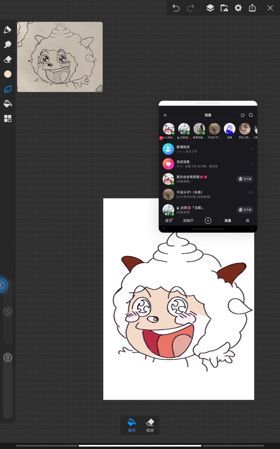280x449 pixels.
Task: Open the 清璃 story avatar
Action: click(x=230, y=129)
